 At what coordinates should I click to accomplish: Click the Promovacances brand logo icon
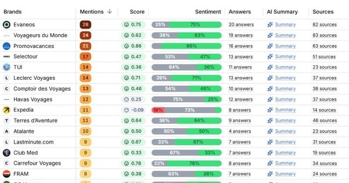point(7,46)
